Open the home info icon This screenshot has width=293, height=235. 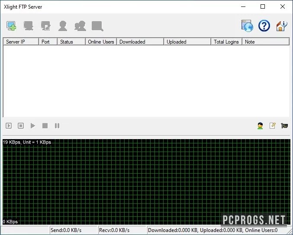282,26
